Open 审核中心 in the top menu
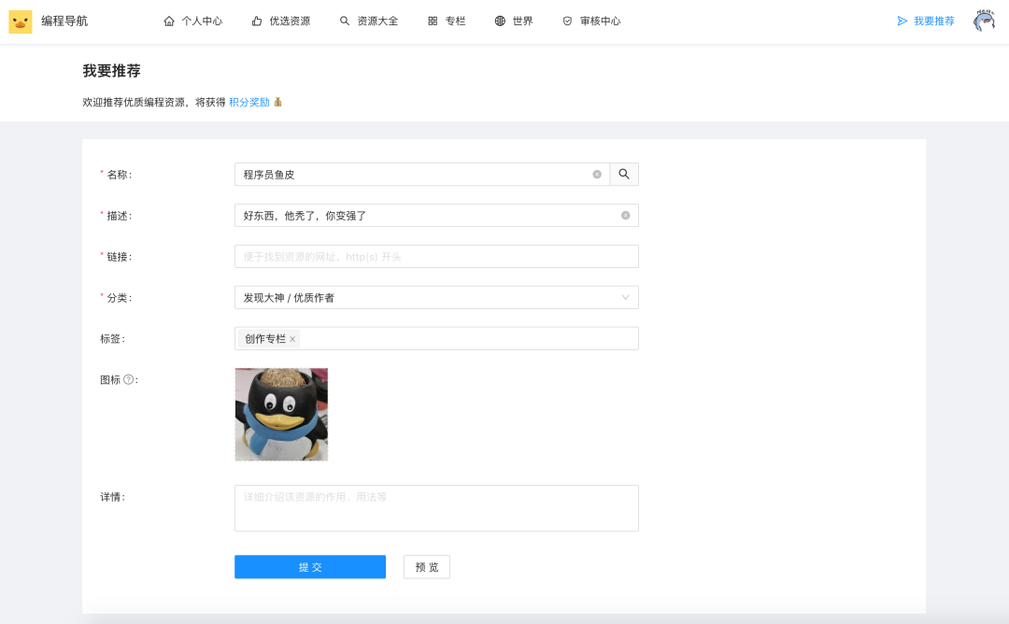The height and width of the screenshot is (624, 1009). tap(591, 21)
